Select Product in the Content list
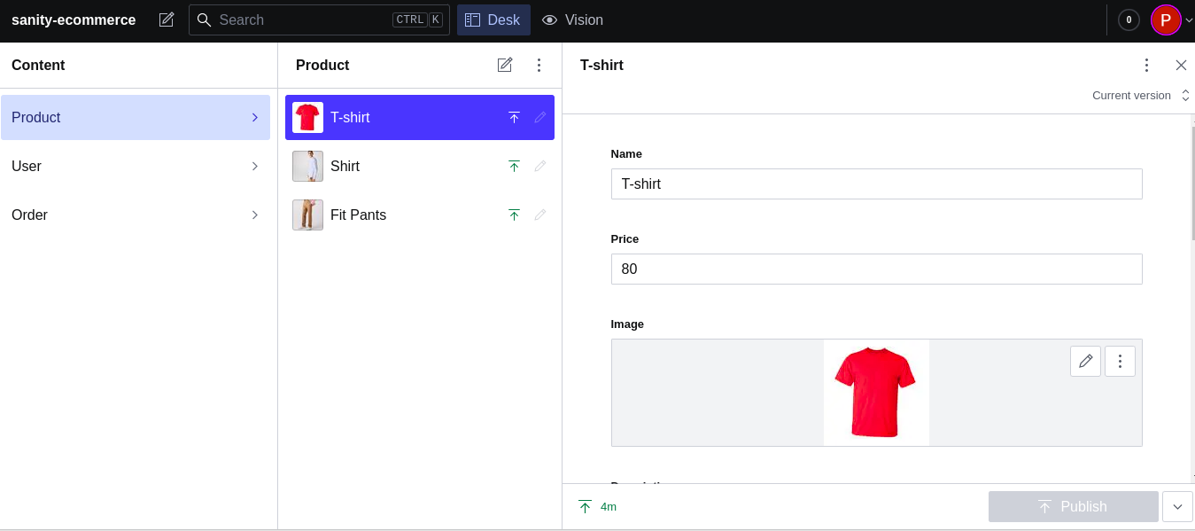Viewport: 1195px width, 531px height. [x=136, y=117]
